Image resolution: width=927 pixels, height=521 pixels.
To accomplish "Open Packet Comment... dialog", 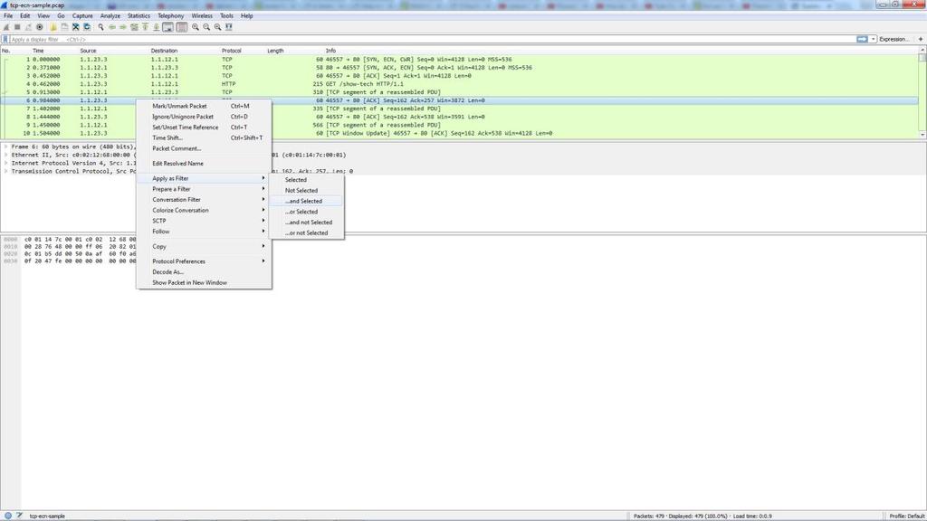I will click(204, 148).
